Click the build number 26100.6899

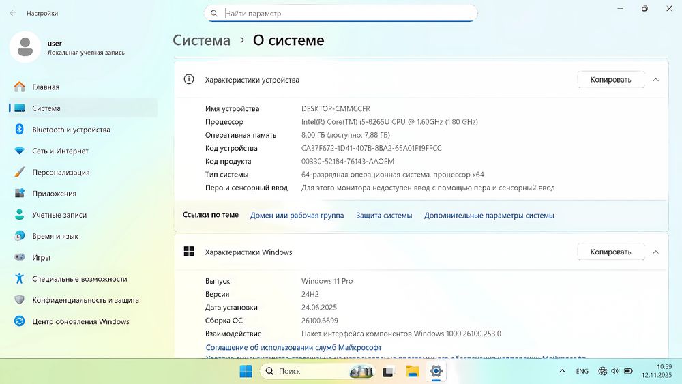[x=320, y=321]
